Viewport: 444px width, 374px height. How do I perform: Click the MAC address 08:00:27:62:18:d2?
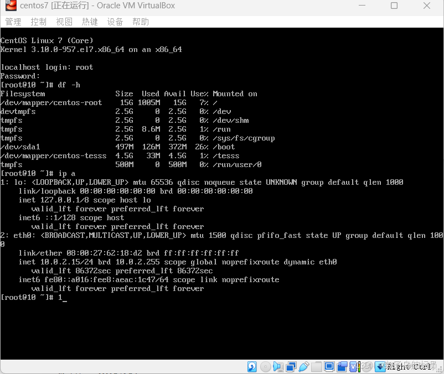point(105,253)
